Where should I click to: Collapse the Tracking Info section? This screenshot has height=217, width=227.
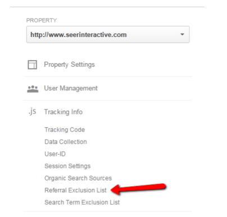[x=63, y=112]
